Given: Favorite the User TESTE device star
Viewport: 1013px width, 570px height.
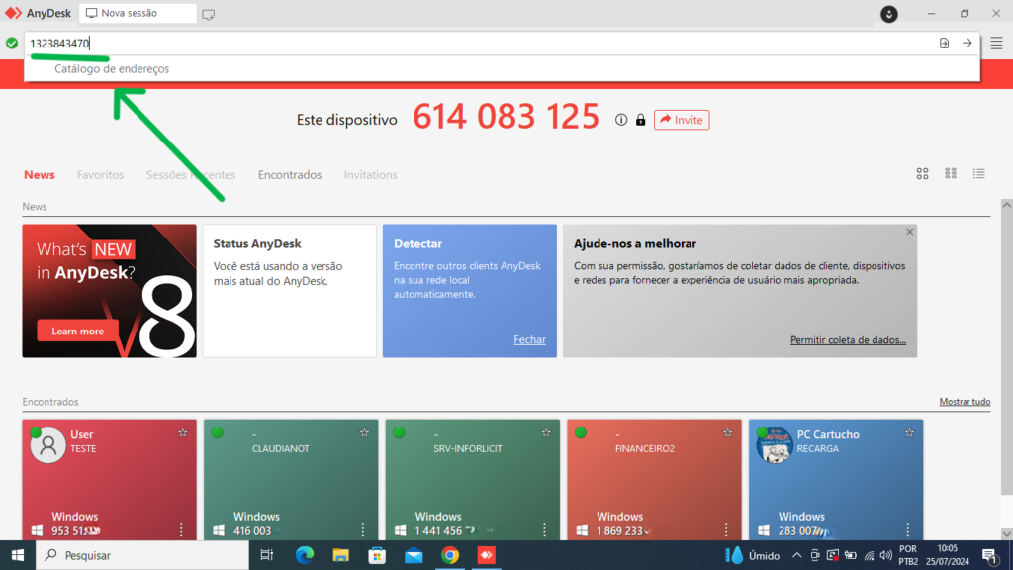Looking at the screenshot, I should pyautogui.click(x=183, y=433).
